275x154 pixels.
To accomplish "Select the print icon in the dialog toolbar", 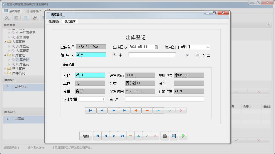I will [x=165, y=136].
